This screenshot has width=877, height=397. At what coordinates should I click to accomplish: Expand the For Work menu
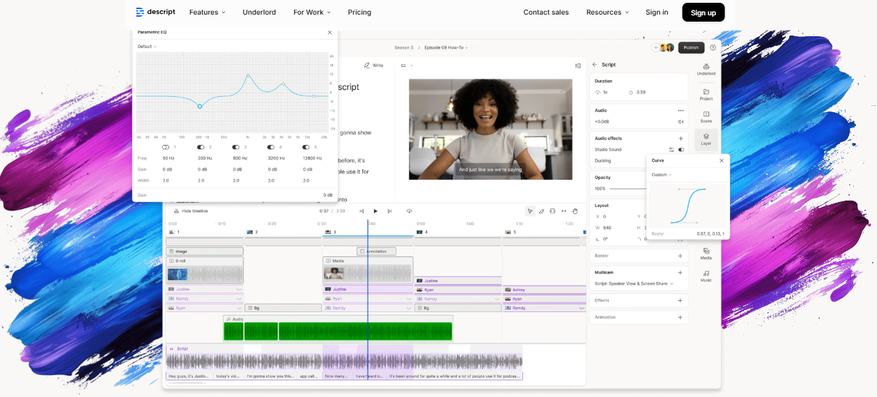(x=312, y=12)
